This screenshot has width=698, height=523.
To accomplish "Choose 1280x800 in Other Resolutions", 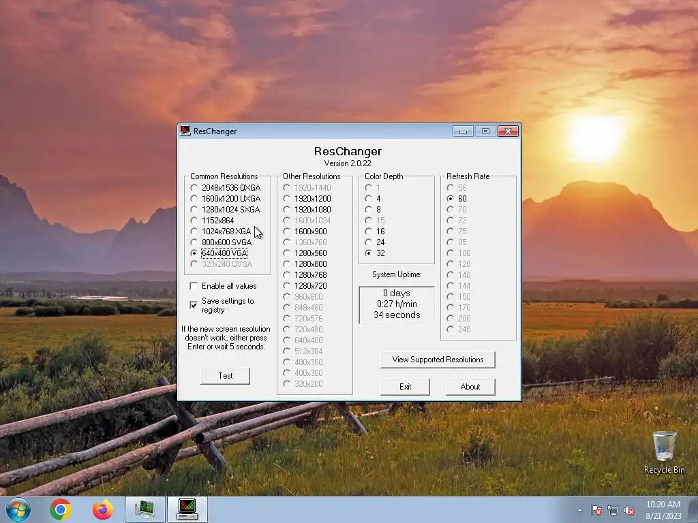I will [305, 264].
